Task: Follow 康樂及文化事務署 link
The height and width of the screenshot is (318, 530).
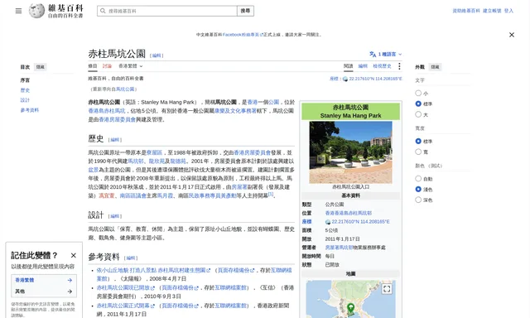Action: pos(235,111)
